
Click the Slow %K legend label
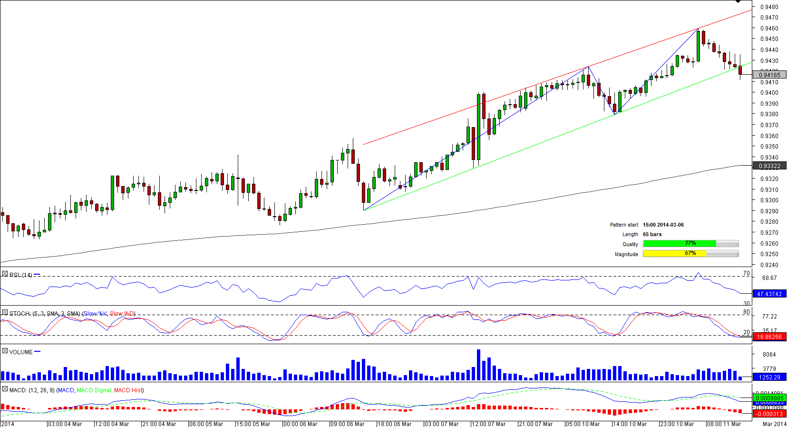tap(95, 314)
